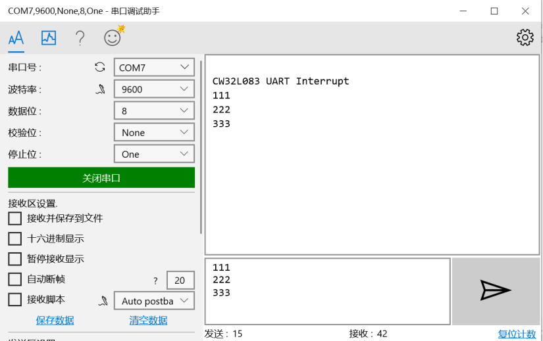Viewport: 543px width, 341px height.
Task: Click the receive script edit icon
Action: click(102, 300)
